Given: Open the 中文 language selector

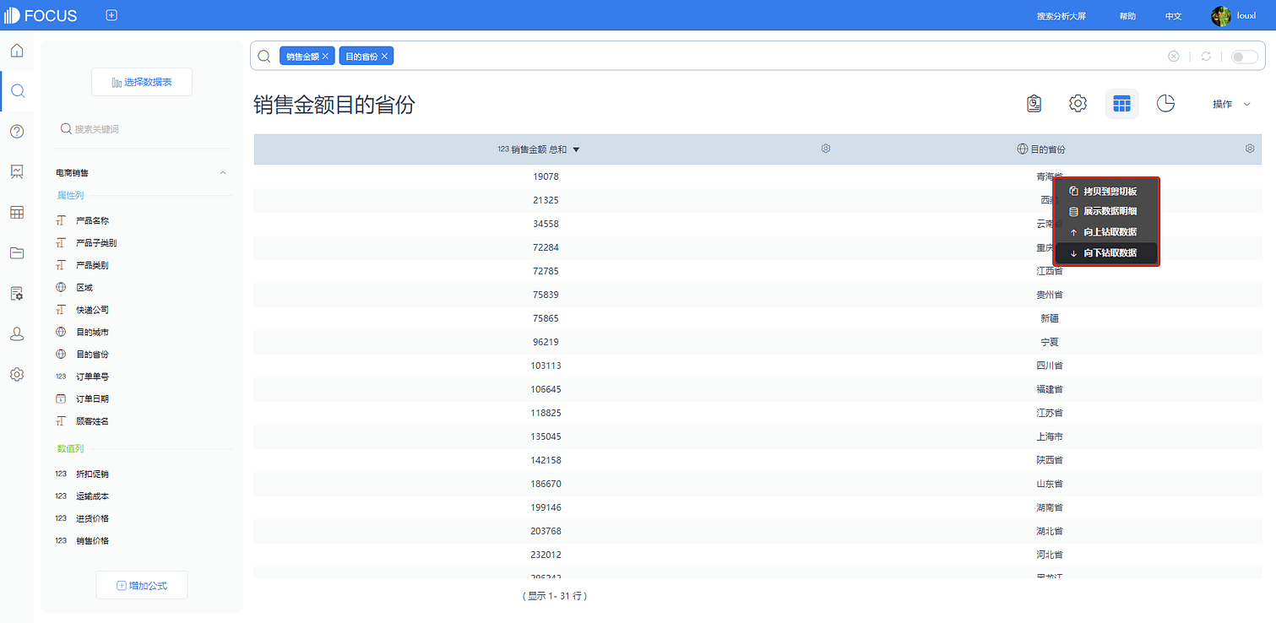Looking at the screenshot, I should [x=1174, y=16].
